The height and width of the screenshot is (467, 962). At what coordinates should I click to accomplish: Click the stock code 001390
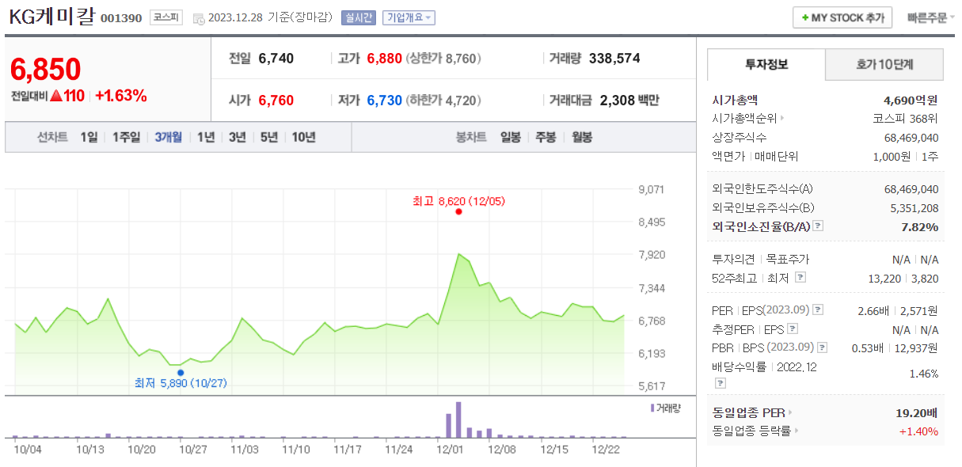click(121, 18)
